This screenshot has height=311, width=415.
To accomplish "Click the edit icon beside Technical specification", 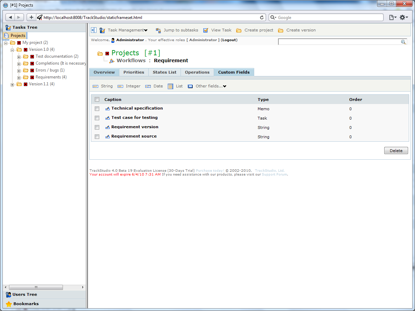I will click(108, 109).
